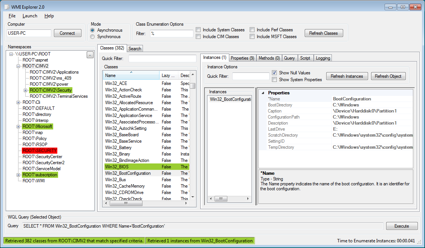Select the LastDrive property row
The height and width of the screenshot is (248, 425).
[336, 129]
